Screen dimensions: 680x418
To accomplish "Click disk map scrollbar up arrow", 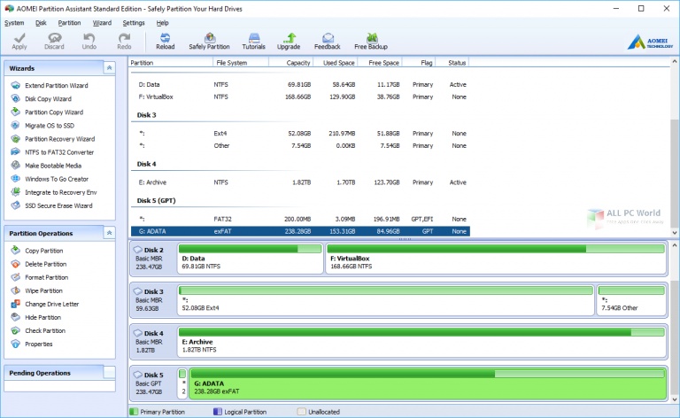I will 675,245.
